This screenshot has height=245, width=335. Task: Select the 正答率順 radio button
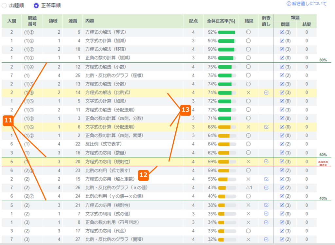[x=36, y=6]
